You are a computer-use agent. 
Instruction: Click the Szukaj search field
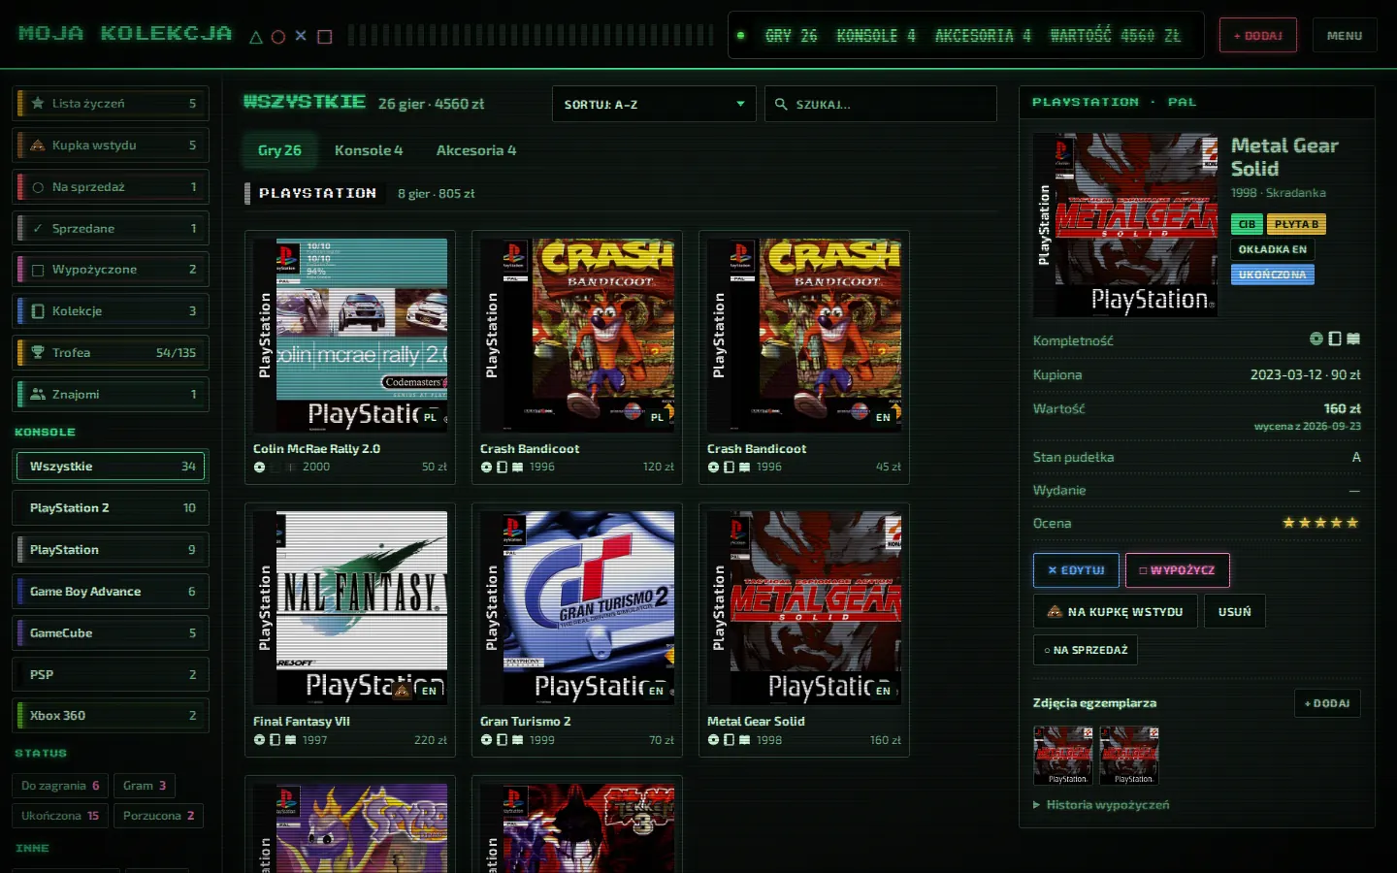[x=881, y=104]
